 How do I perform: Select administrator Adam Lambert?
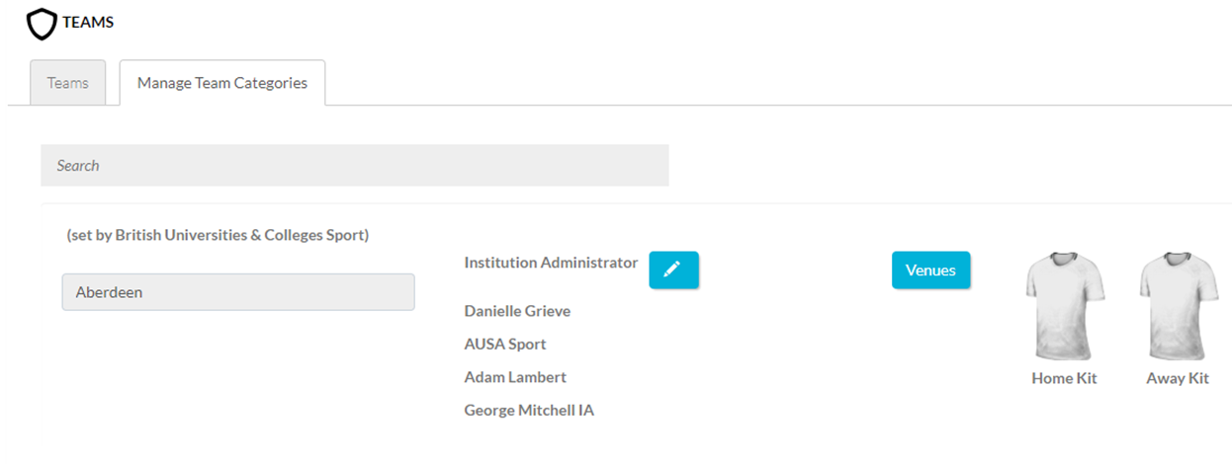515,377
